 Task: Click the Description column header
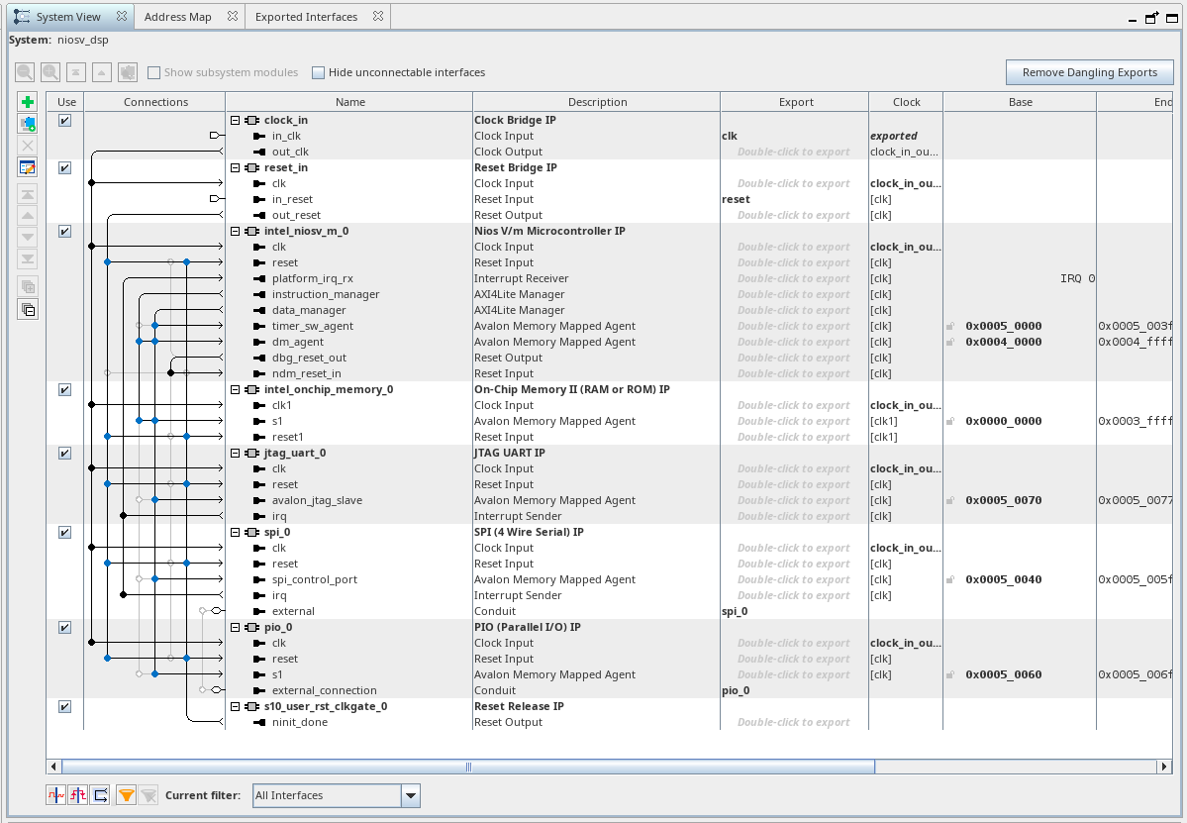[597, 102]
